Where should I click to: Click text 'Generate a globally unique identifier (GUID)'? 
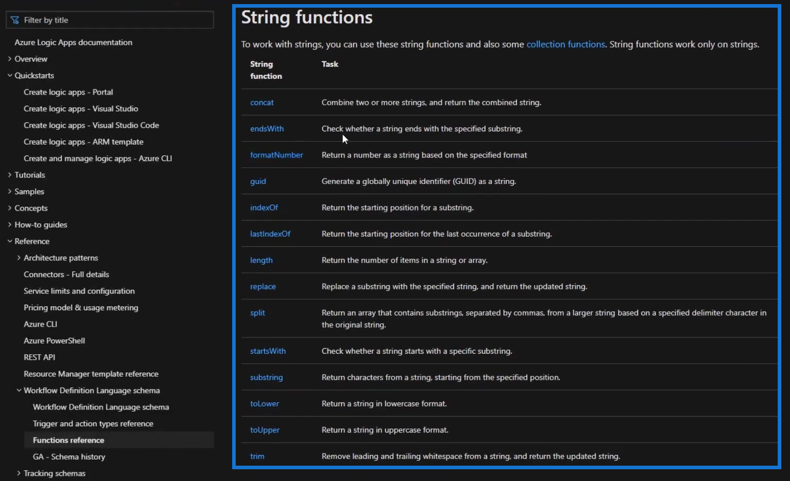tap(399, 181)
